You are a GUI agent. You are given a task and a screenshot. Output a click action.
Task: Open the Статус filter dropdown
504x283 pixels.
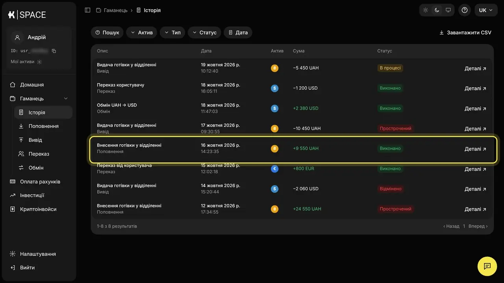(x=204, y=33)
